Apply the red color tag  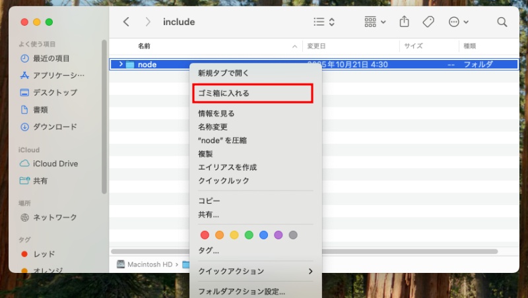[x=205, y=235]
